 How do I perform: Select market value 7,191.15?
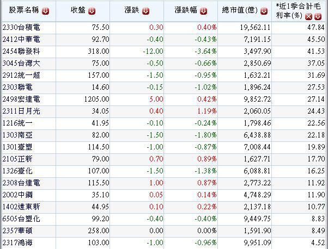click(257, 39)
